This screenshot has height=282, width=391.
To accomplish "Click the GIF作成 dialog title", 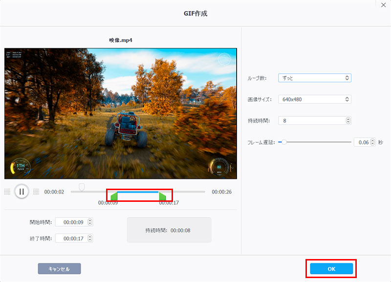I will point(195,14).
